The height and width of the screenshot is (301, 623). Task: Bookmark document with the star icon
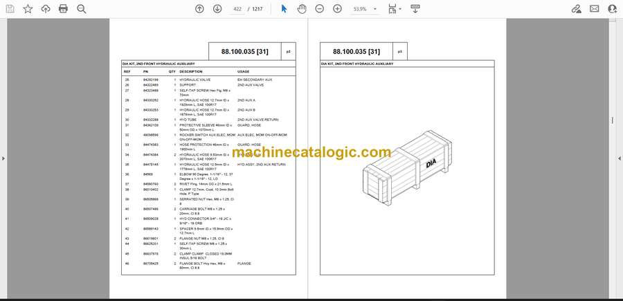[28, 9]
